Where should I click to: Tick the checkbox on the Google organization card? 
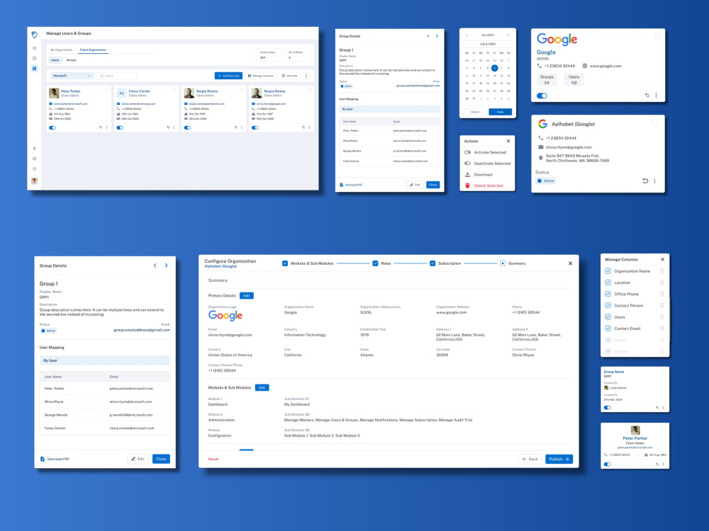pyautogui.click(x=657, y=36)
